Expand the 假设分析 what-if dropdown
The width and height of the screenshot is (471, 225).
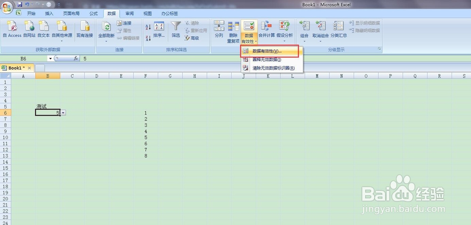pos(284,41)
